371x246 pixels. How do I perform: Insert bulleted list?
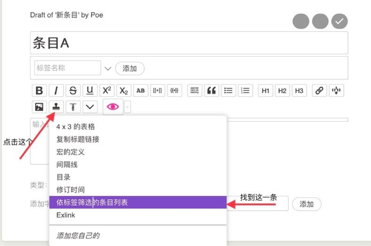point(228,91)
